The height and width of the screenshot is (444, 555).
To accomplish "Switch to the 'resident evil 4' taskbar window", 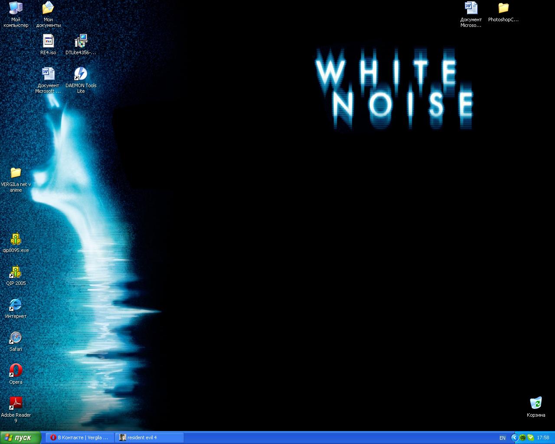I will pyautogui.click(x=150, y=437).
